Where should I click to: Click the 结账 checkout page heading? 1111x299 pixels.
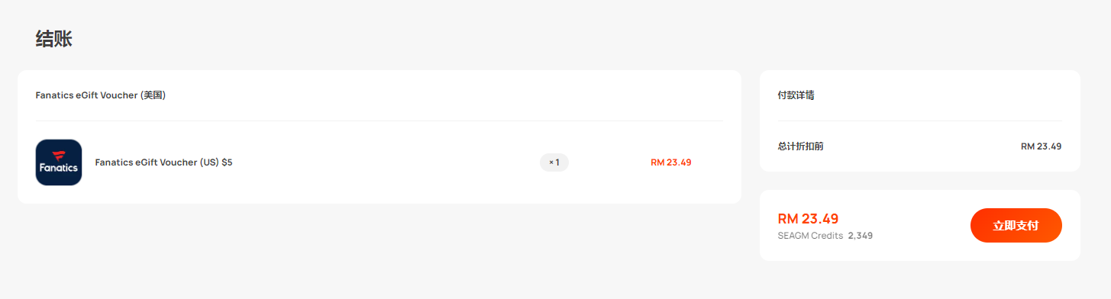[x=54, y=40]
